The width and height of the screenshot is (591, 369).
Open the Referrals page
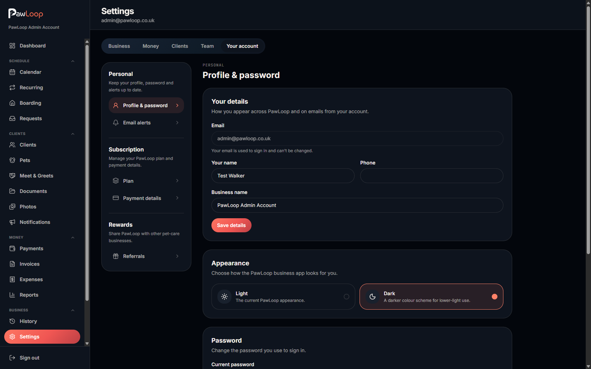[x=146, y=256]
